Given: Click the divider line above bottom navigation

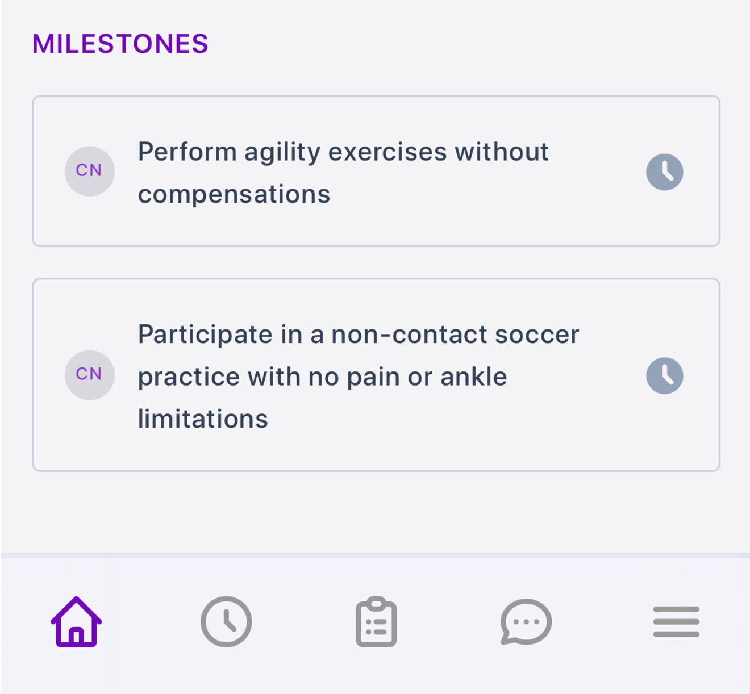Looking at the screenshot, I should (x=375, y=555).
